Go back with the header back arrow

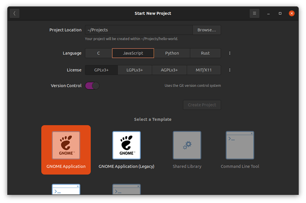[x=15, y=13]
